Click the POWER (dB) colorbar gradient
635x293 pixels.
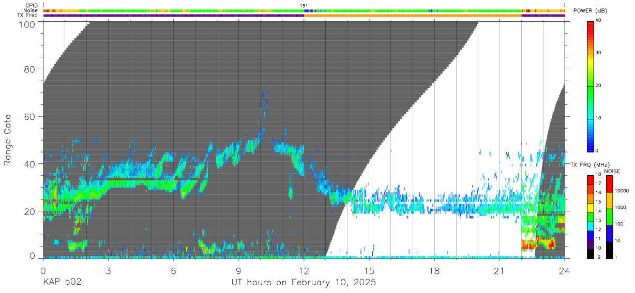pos(591,86)
